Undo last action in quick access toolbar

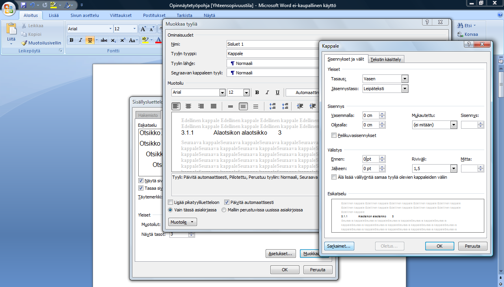(x=33, y=5)
